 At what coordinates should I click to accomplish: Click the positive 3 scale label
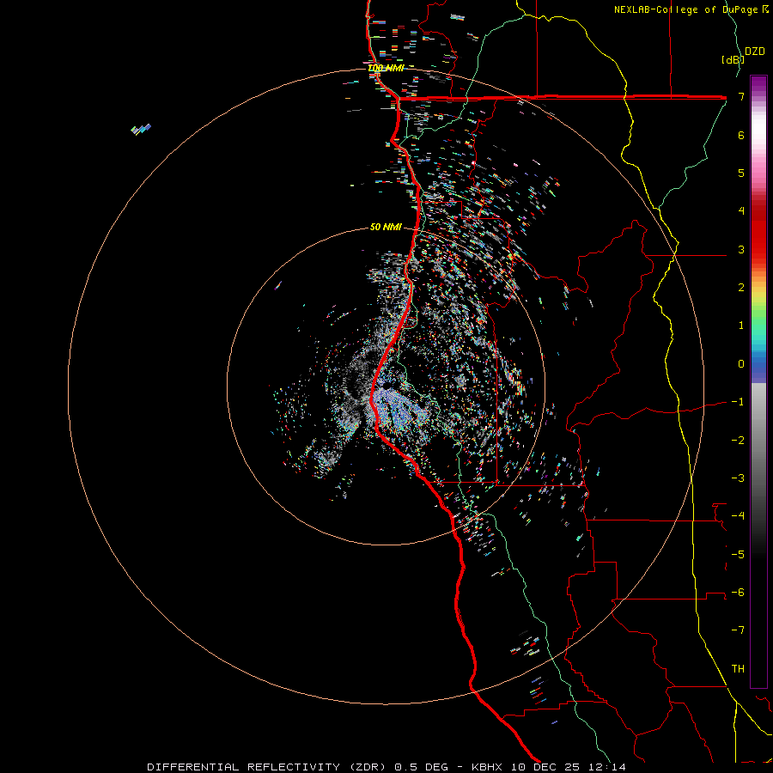[741, 249]
